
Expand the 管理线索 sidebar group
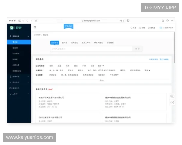click(x=28, y=76)
